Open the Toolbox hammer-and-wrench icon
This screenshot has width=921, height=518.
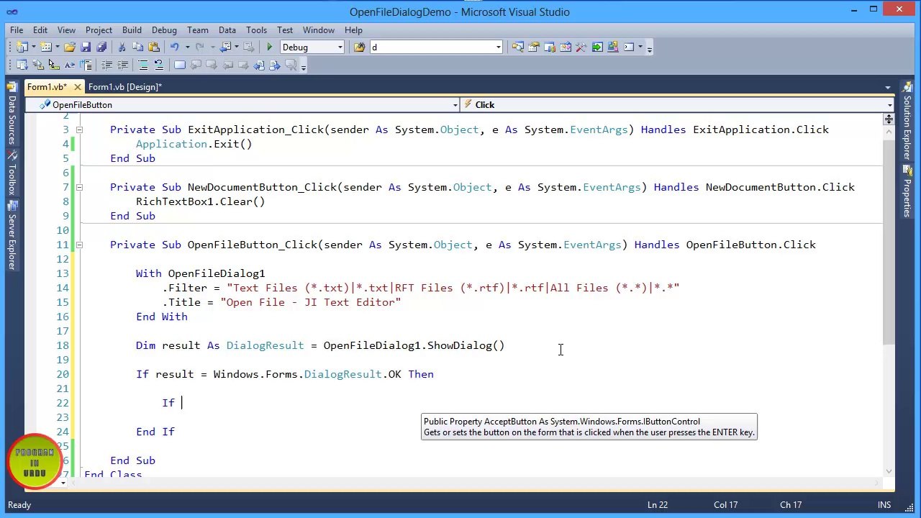[x=581, y=47]
